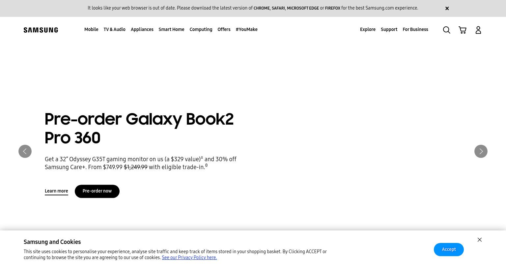Viewport: 506px width, 269px height.
Task: Show the previous carousel slide
Action: pyautogui.click(x=25, y=151)
